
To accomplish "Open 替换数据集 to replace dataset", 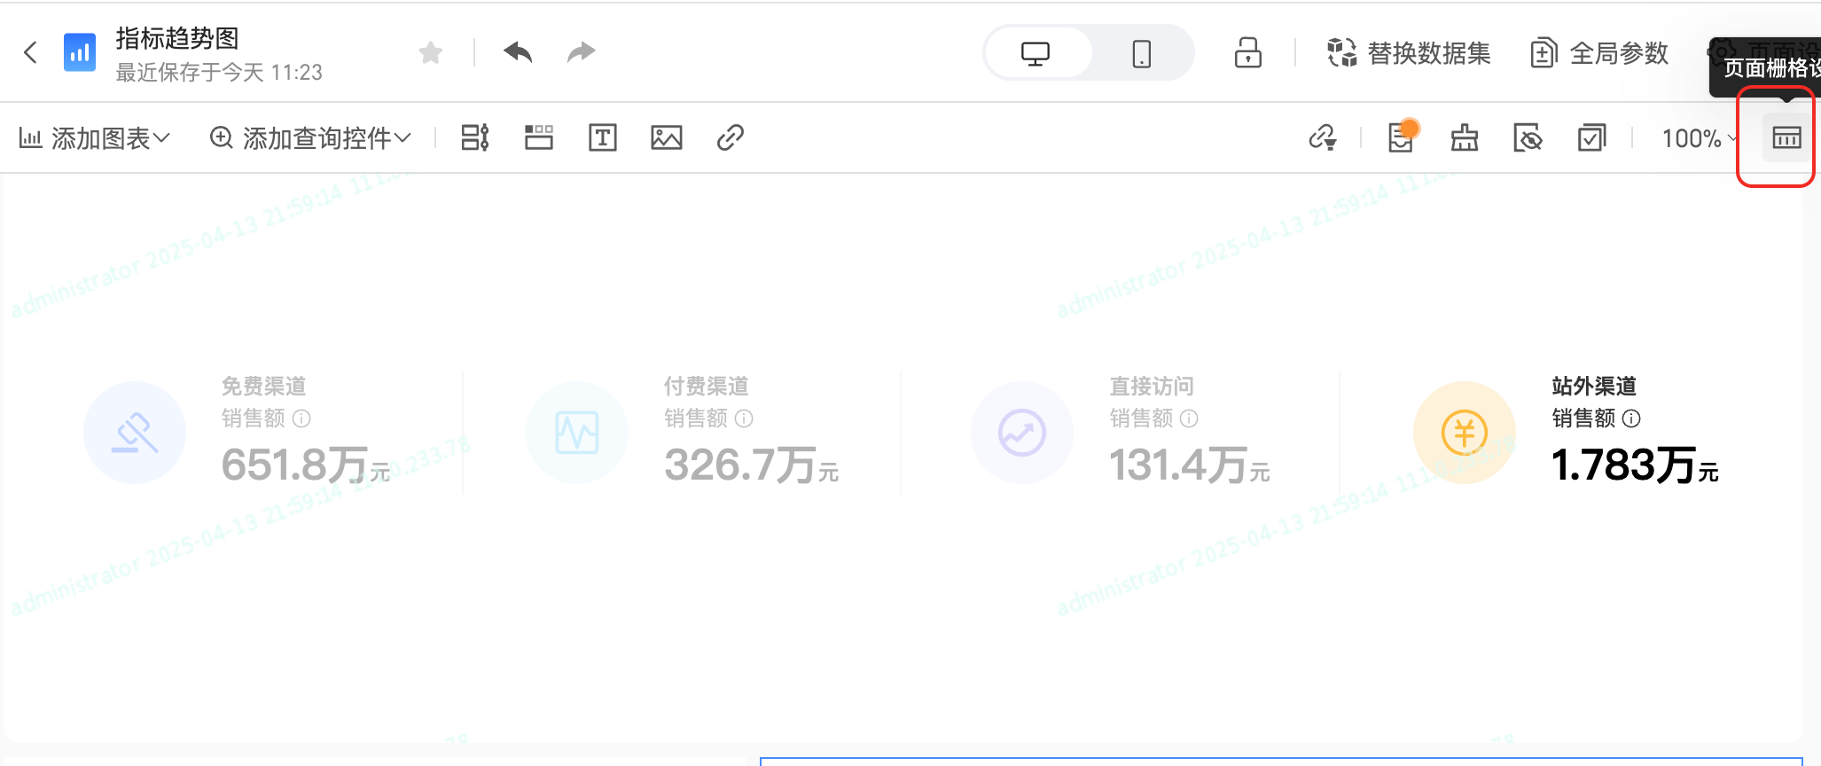I will pyautogui.click(x=1409, y=53).
